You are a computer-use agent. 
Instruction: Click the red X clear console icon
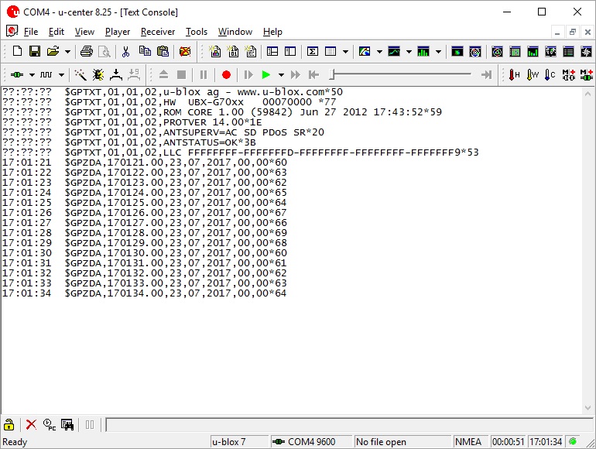(31, 425)
